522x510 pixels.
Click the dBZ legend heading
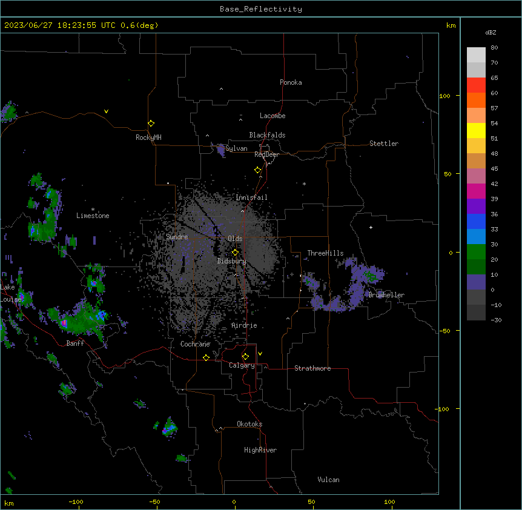491,32
